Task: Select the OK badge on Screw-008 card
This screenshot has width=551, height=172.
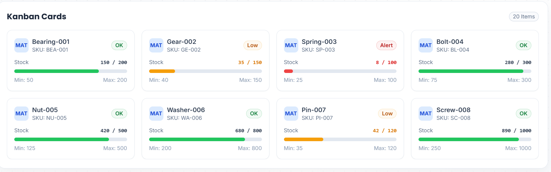Action: point(523,114)
